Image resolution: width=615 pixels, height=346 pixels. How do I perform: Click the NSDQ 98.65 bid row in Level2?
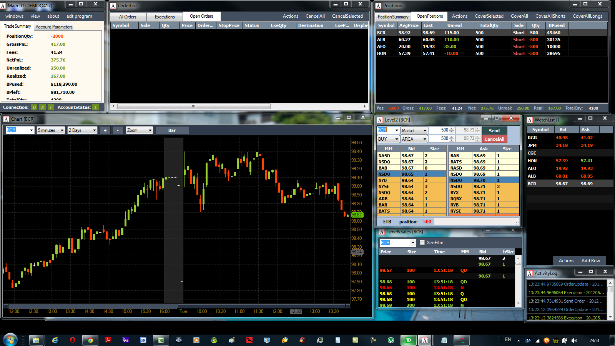tap(412, 174)
